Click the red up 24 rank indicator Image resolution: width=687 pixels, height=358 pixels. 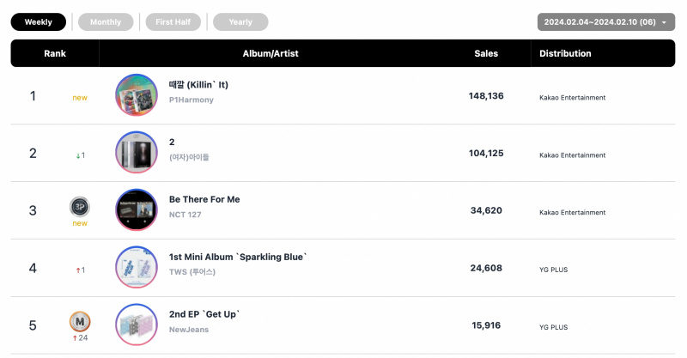pos(80,338)
